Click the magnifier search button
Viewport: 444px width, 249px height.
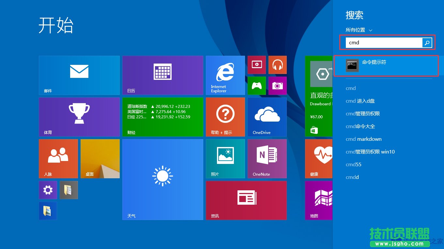427,42
